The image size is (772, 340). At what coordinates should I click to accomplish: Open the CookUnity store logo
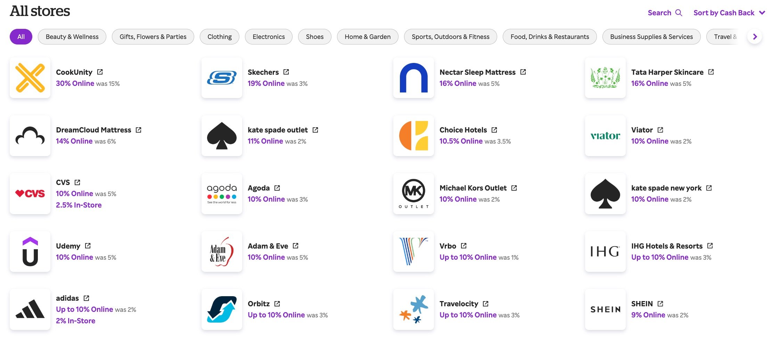[x=30, y=78]
